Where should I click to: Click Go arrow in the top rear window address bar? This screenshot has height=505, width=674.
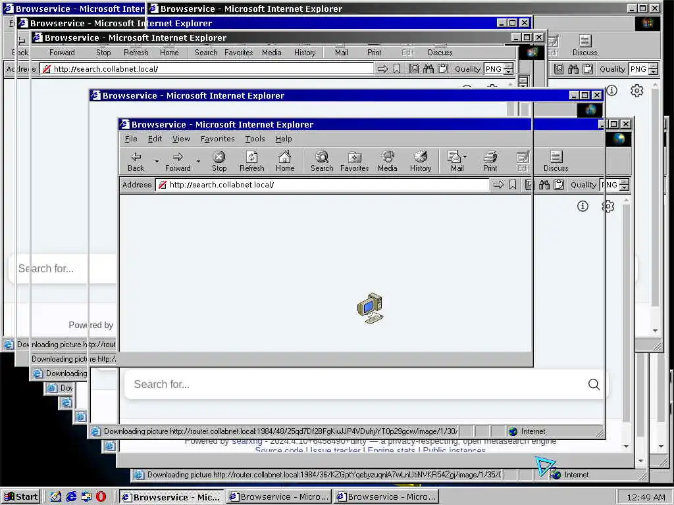pos(382,68)
